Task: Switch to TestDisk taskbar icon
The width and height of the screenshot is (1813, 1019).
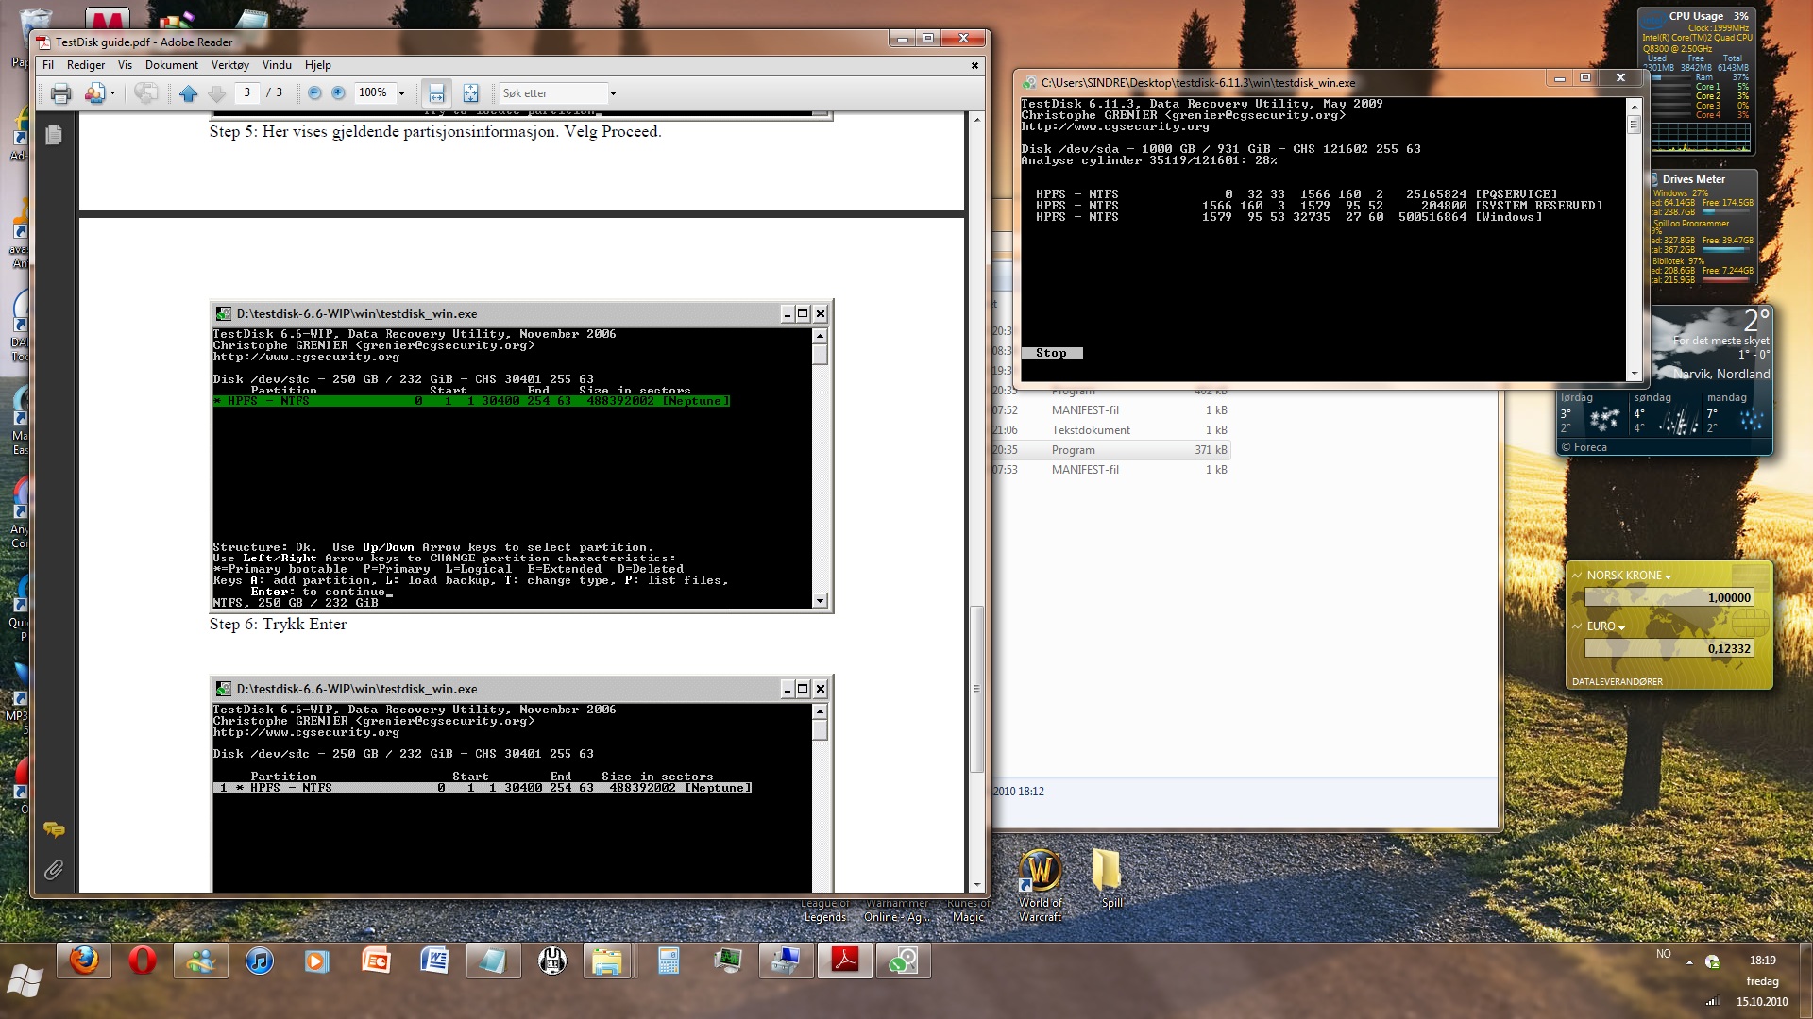Action: pyautogui.click(x=904, y=961)
